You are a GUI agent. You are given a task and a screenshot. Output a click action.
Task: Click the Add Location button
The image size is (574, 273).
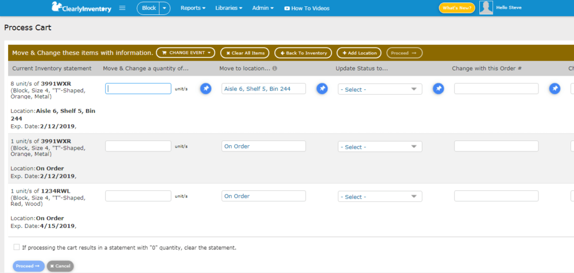tap(359, 53)
